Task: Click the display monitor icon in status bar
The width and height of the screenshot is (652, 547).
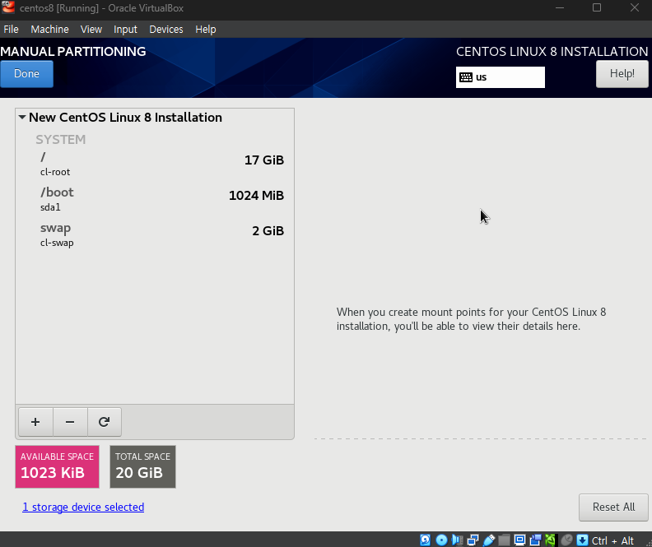Action: [x=519, y=540]
